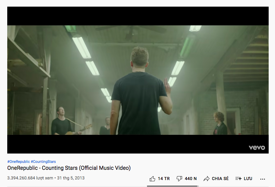Click the LƯU save label
Viewport: 275px width, 187px height.
tap(248, 179)
